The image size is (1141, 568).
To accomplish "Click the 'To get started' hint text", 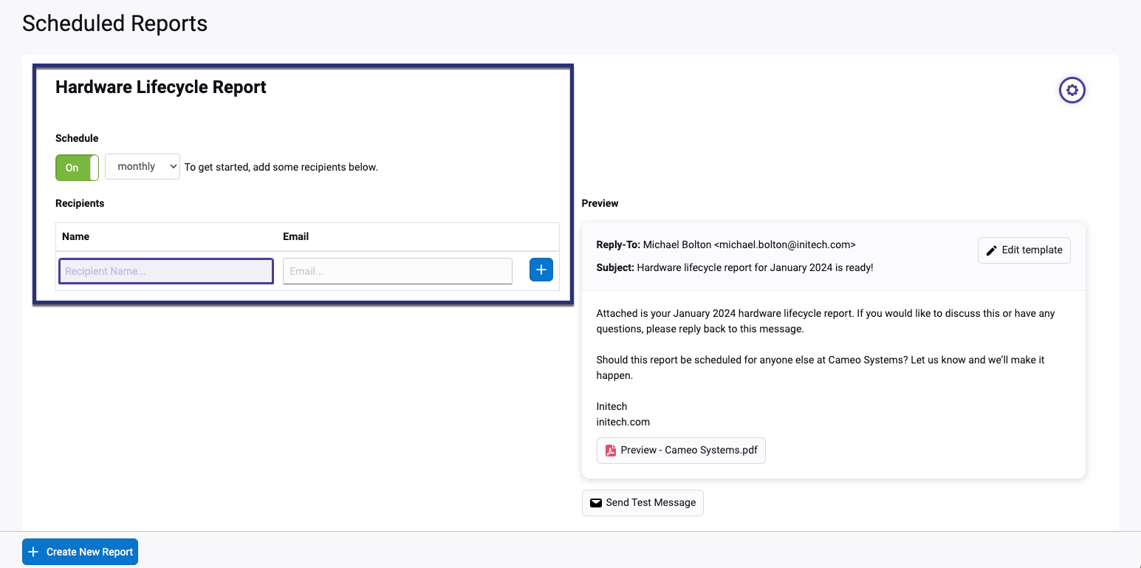I will pyautogui.click(x=281, y=167).
